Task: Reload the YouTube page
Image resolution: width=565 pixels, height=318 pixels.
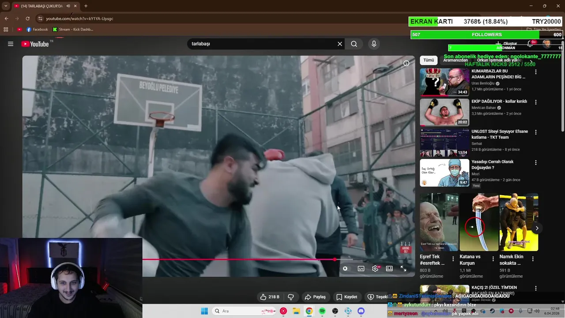Action: click(x=27, y=19)
